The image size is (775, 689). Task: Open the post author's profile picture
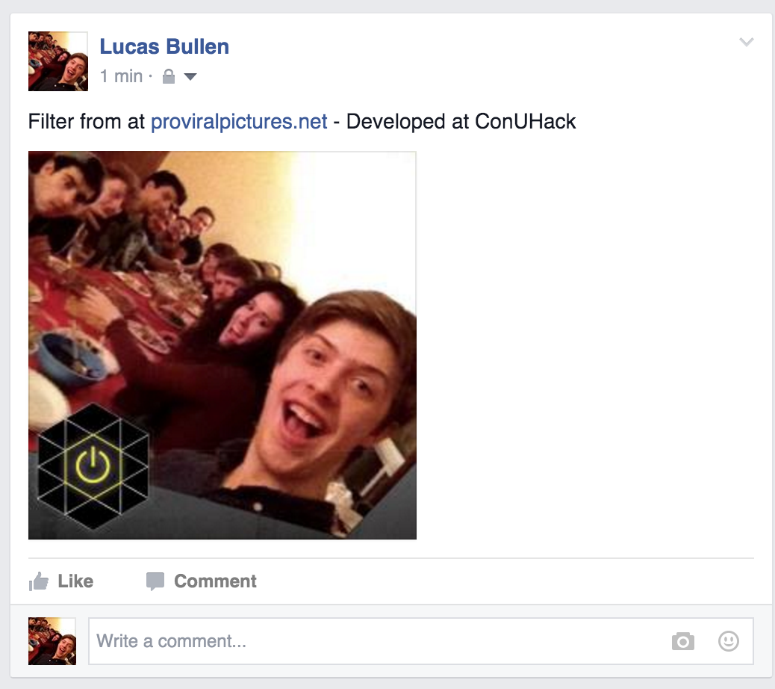58,61
